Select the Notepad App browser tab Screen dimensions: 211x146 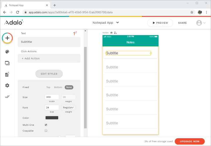tap(26, 5)
